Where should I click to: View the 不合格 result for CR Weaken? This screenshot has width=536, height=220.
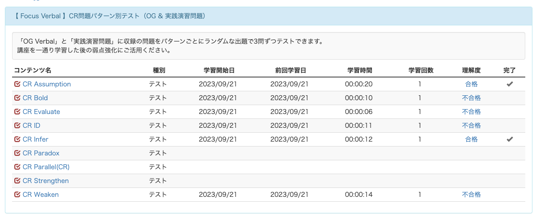tap(471, 195)
